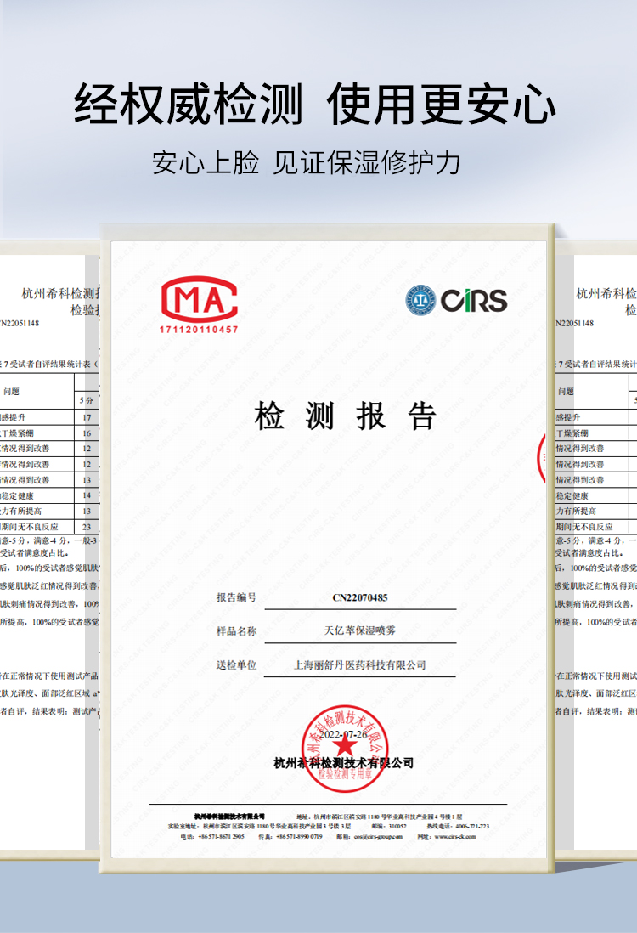Screen dimensions: 637x933
Task: Click the red CMA certification logo
Action: click(x=200, y=299)
